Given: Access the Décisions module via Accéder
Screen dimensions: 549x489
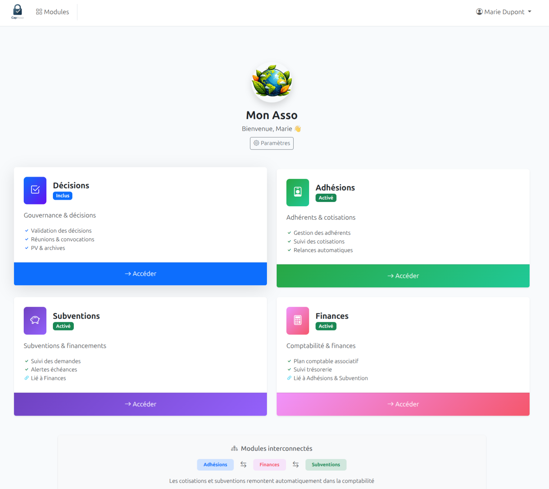Looking at the screenshot, I should tap(140, 274).
